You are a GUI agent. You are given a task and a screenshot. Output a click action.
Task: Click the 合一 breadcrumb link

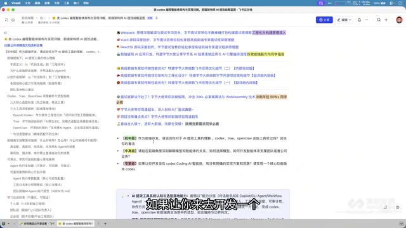point(43,18)
